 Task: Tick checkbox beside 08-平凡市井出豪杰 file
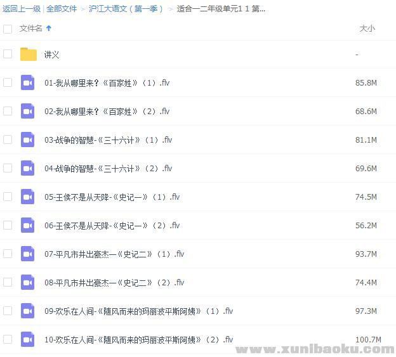click(8, 282)
